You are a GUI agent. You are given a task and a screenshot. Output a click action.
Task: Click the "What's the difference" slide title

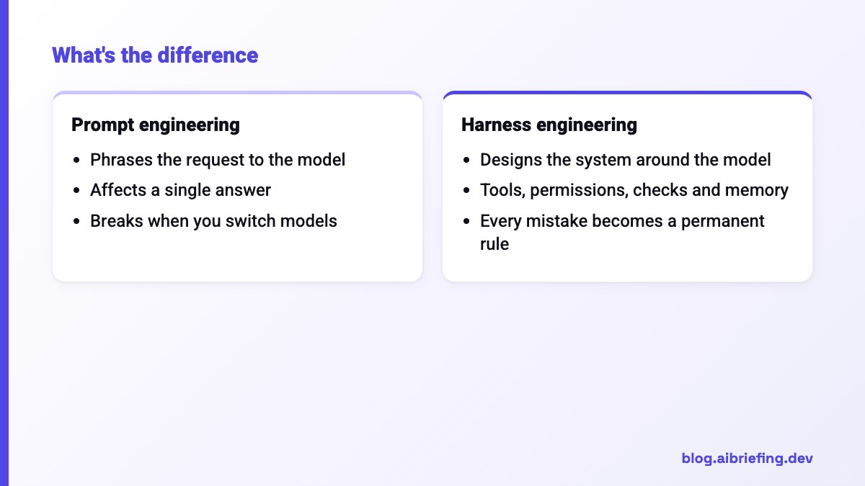(x=155, y=55)
